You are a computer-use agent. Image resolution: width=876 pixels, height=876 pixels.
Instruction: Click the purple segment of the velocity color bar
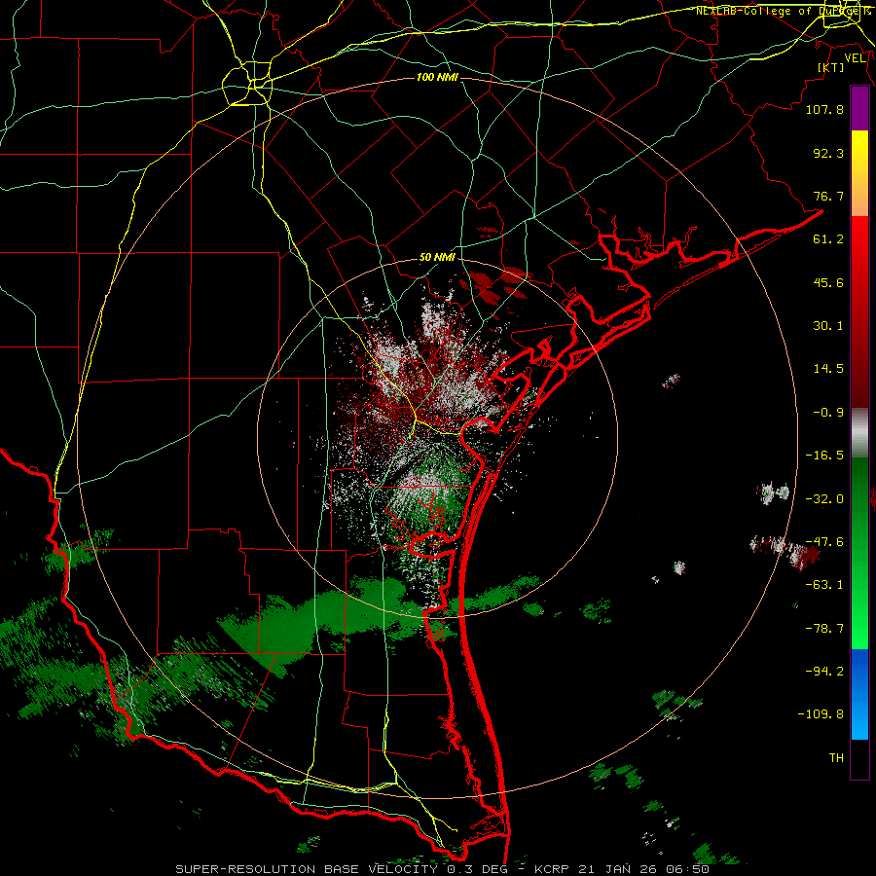coord(859,109)
